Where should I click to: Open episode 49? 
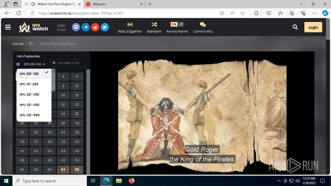pyautogui.click(x=63, y=160)
